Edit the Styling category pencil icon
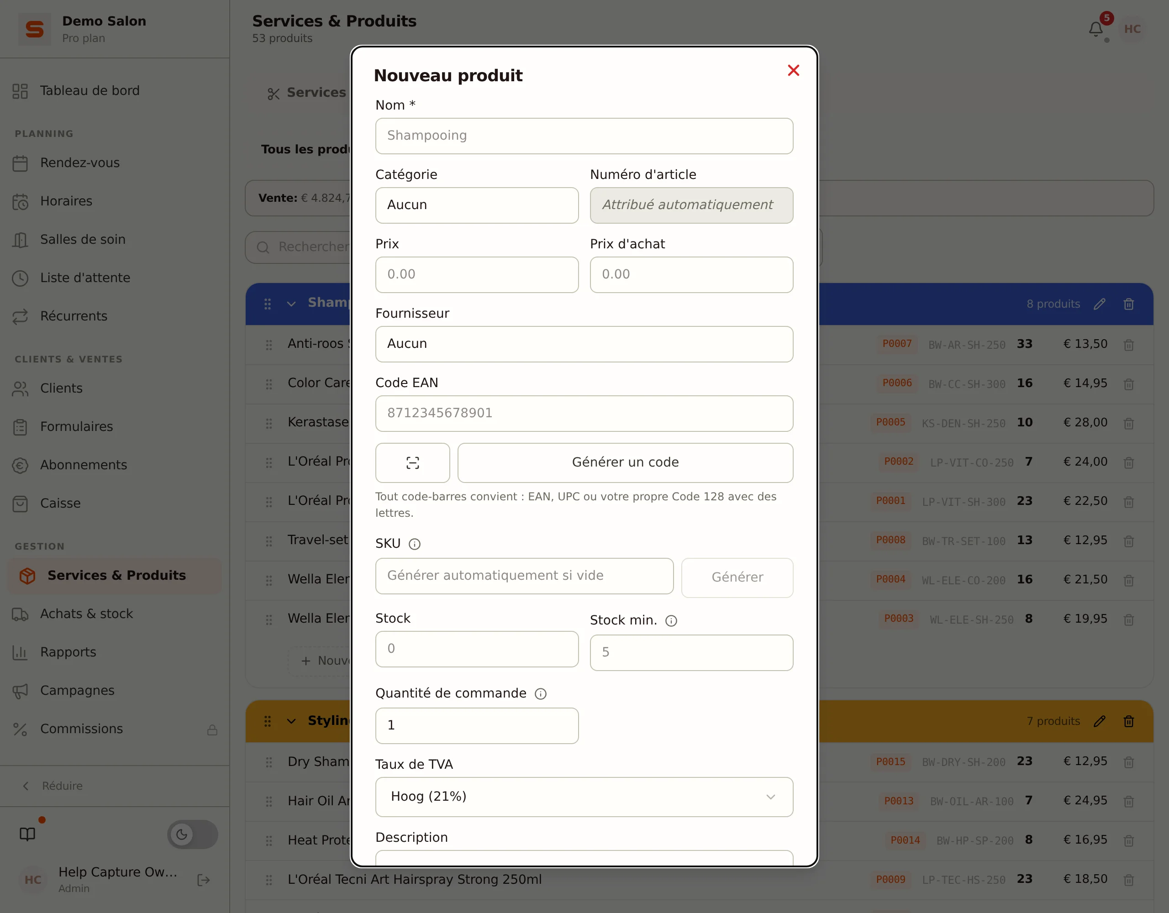Image resolution: width=1169 pixels, height=913 pixels. [x=1100, y=721]
